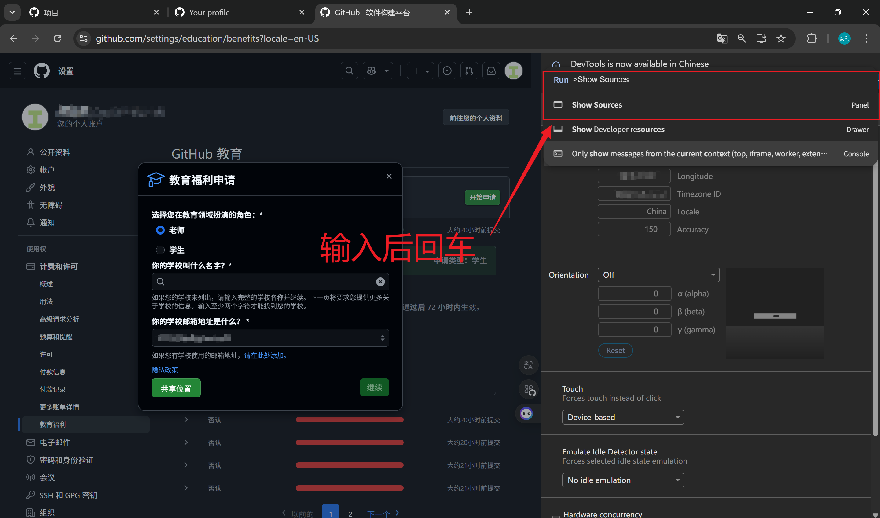Open the GitHub Copilot icon

(x=371, y=71)
